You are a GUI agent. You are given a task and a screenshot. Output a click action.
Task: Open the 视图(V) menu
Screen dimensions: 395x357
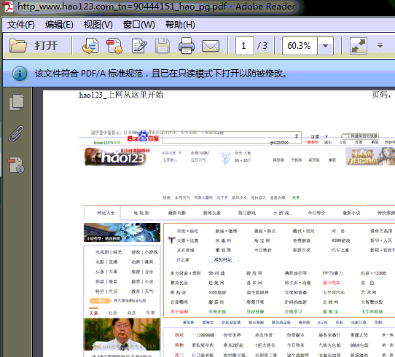point(98,25)
